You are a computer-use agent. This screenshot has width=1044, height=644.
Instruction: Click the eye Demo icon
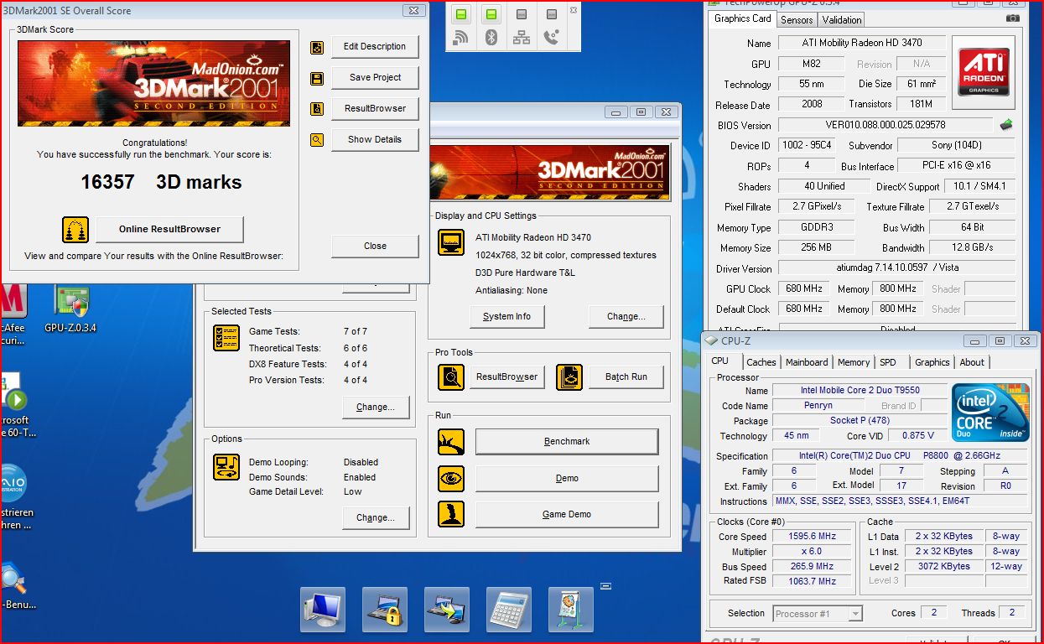[x=451, y=479]
